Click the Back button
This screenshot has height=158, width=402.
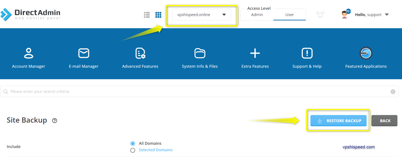point(384,121)
